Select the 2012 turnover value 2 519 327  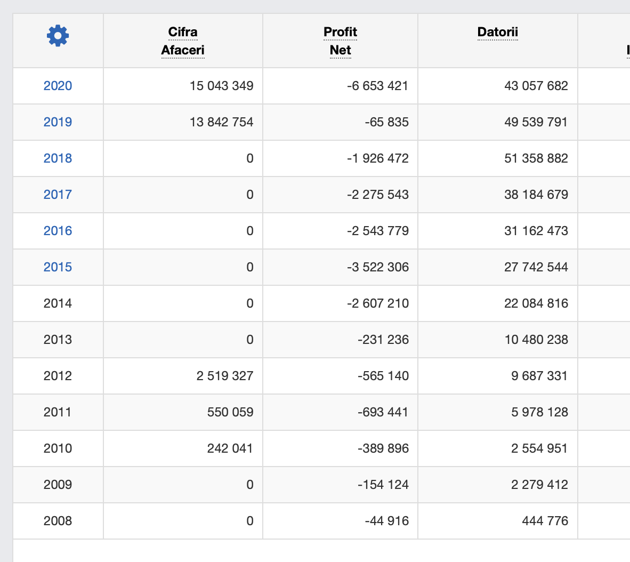click(224, 376)
